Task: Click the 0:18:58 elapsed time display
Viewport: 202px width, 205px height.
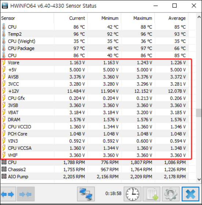Action: 113,193
